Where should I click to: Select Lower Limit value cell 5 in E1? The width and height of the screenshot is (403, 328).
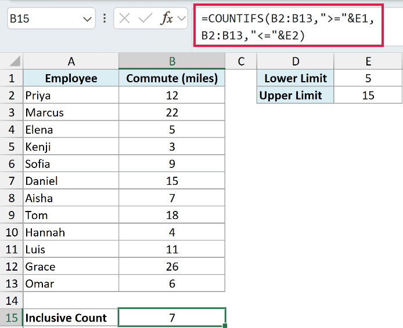(368, 78)
